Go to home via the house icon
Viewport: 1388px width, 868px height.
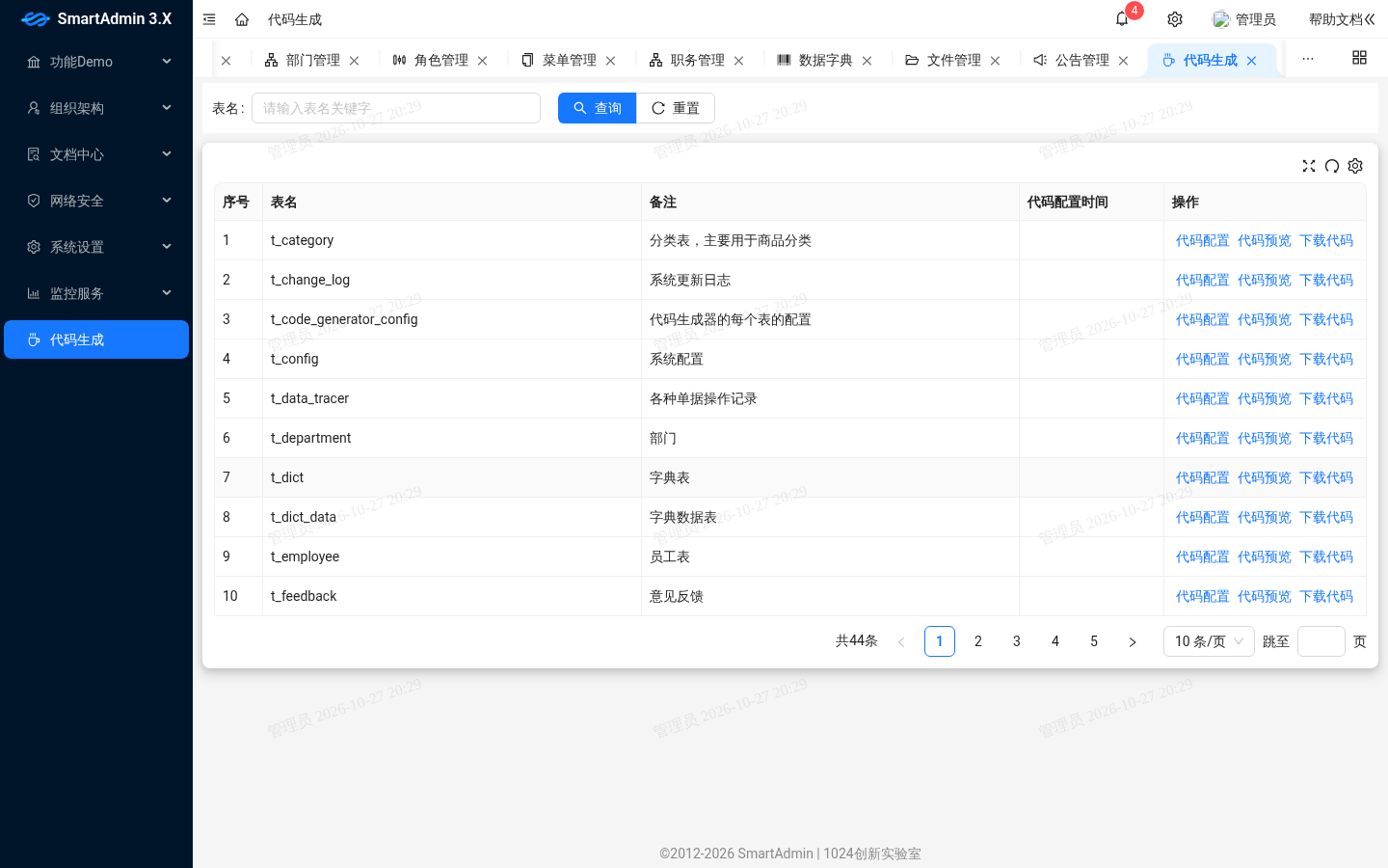[x=242, y=19]
